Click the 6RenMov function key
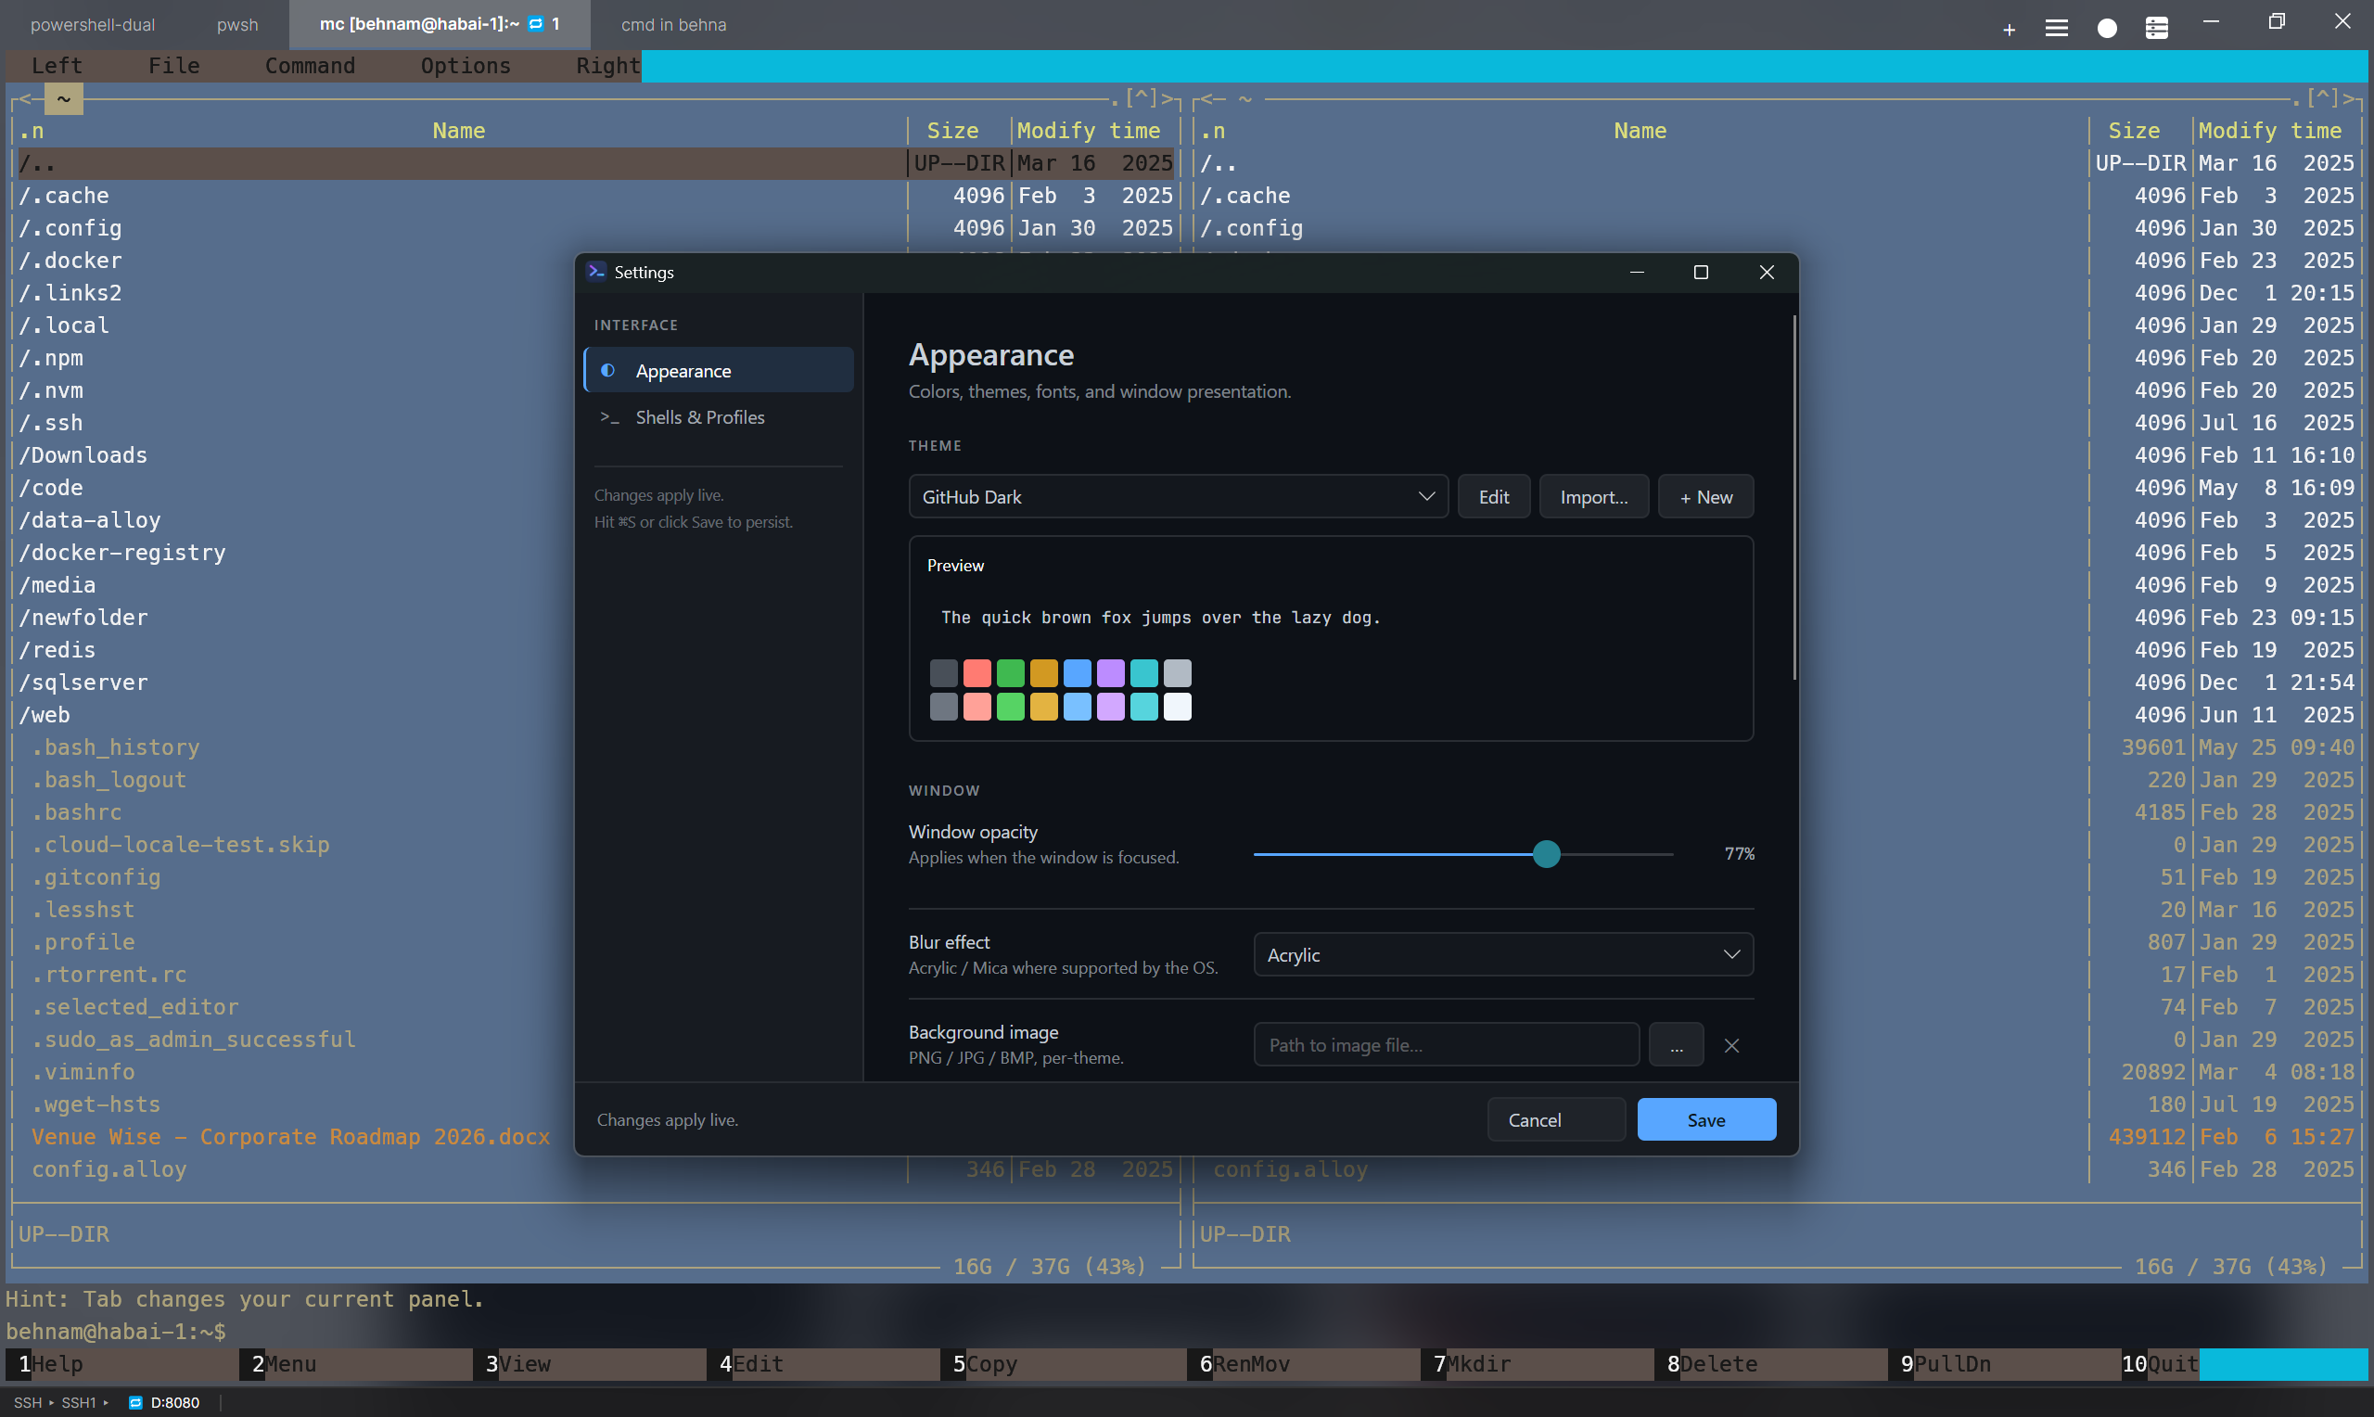The width and height of the screenshot is (2374, 1417). pos(1303,1364)
